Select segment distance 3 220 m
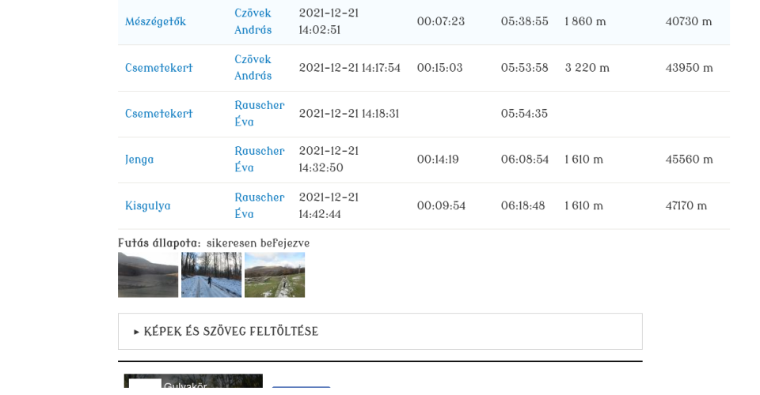Viewport: 760px width, 395px height. [x=587, y=68]
